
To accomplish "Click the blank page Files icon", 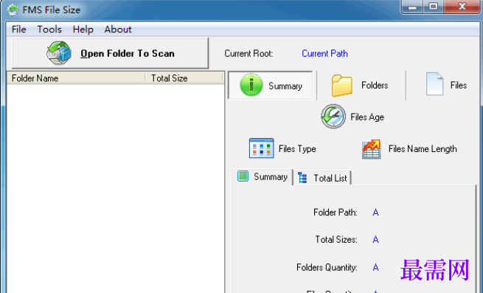I will click(x=434, y=83).
